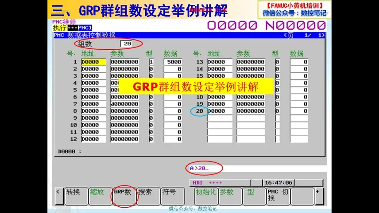Select the data cell of row 9

pos(173,118)
